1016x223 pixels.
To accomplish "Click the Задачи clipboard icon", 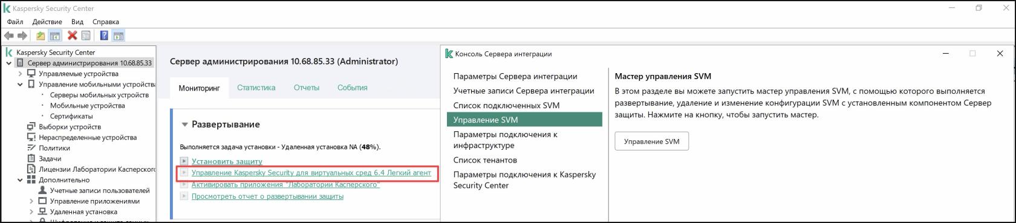I will click(31, 158).
